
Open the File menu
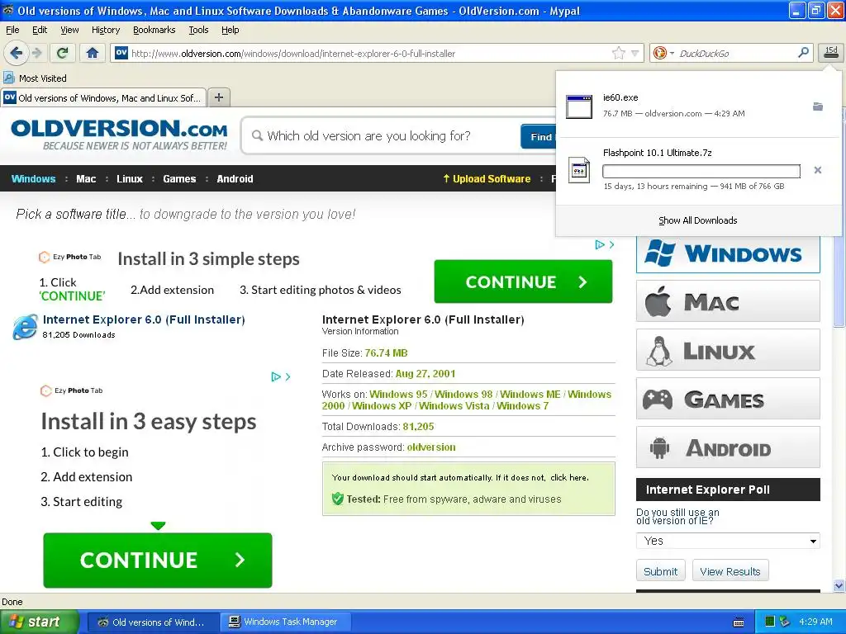tap(12, 30)
